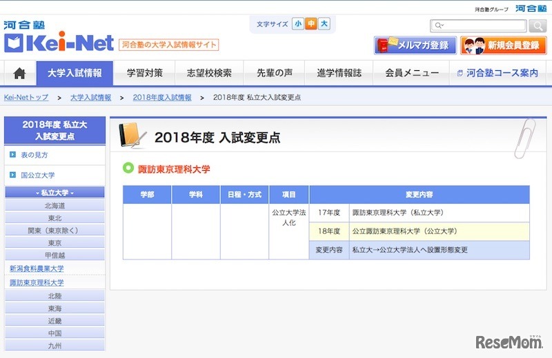This screenshot has width=552, height=358.
Task: Open 会員メニュー tab
Action: click(x=411, y=73)
